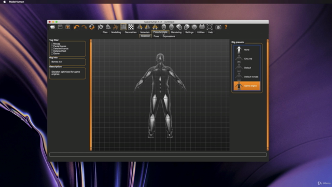The image size is (332, 187).
Task: Open the MakeHuman menu bar item
Action: [x=17, y=2]
